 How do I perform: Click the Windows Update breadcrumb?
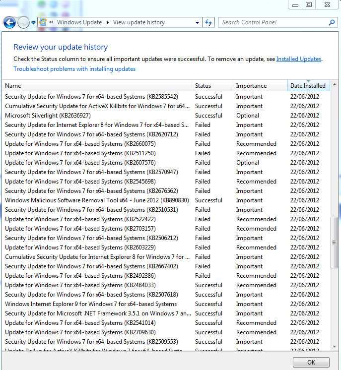tap(79, 22)
